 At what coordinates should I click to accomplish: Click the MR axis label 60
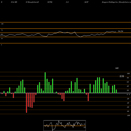coord(128,82)
